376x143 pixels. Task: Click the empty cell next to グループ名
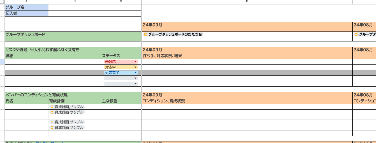[95, 7]
